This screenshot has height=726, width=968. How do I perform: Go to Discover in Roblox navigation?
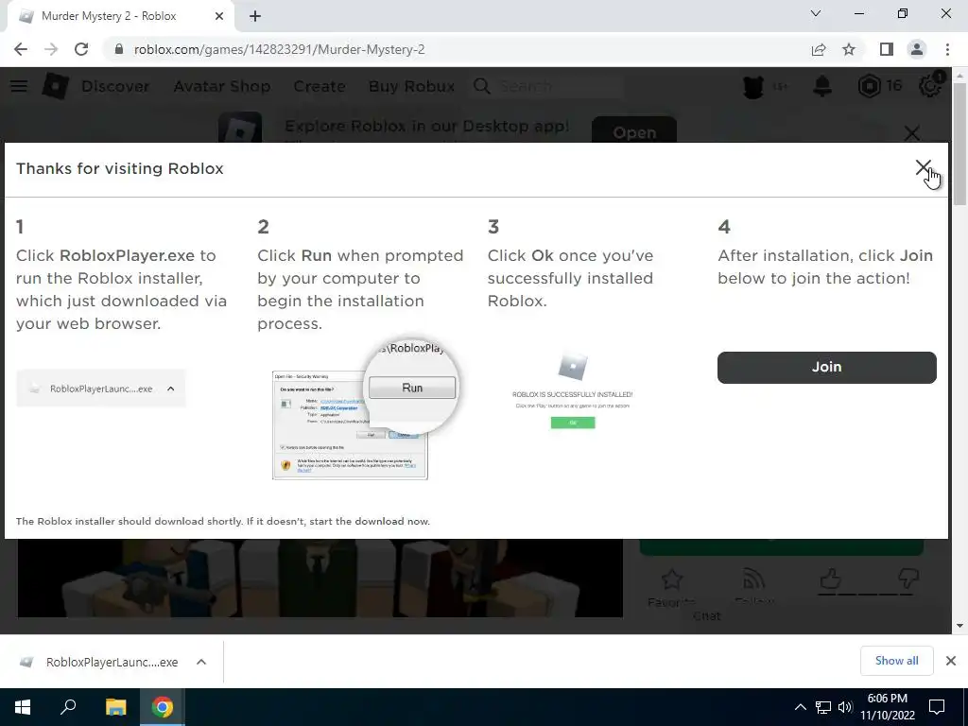click(x=115, y=86)
